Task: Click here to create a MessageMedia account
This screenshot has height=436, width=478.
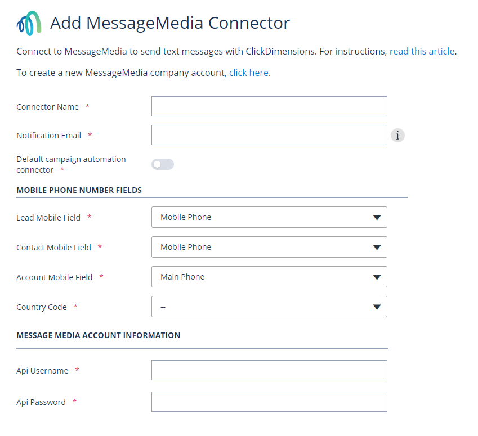Action: click(248, 72)
